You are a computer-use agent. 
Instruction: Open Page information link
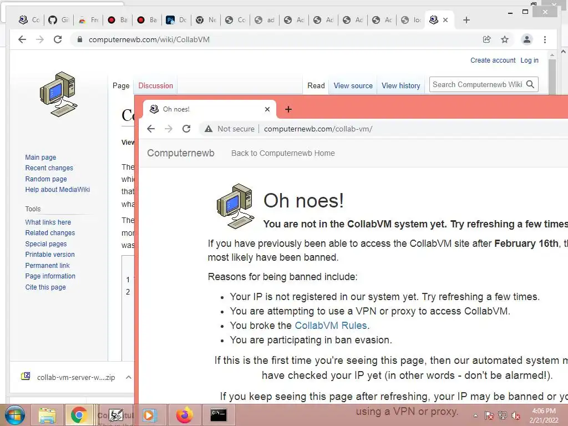click(x=50, y=276)
